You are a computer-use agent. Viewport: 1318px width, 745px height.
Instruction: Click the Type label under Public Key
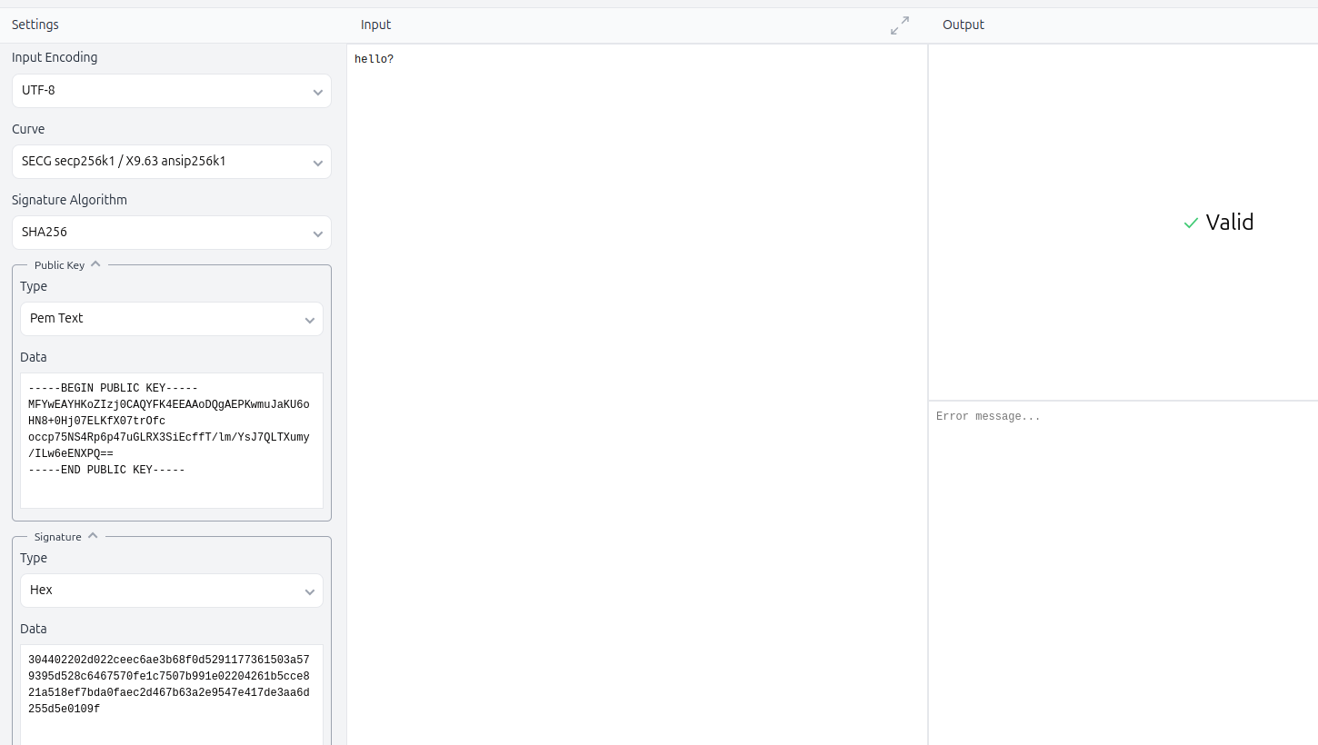tap(34, 286)
